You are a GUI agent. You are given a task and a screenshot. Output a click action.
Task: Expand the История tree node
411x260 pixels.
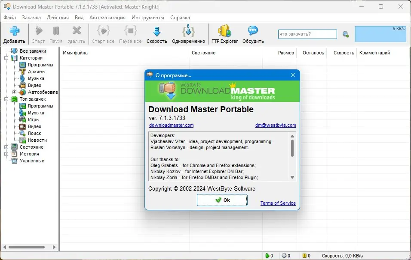pyautogui.click(x=6, y=154)
